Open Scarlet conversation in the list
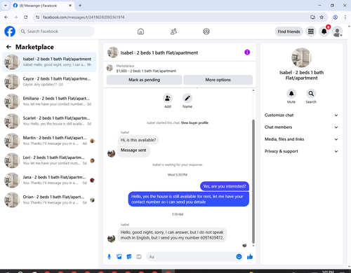The image size is (351, 273). [49, 121]
